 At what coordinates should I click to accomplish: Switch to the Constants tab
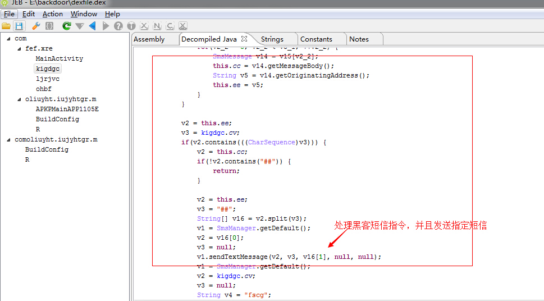(x=316, y=39)
